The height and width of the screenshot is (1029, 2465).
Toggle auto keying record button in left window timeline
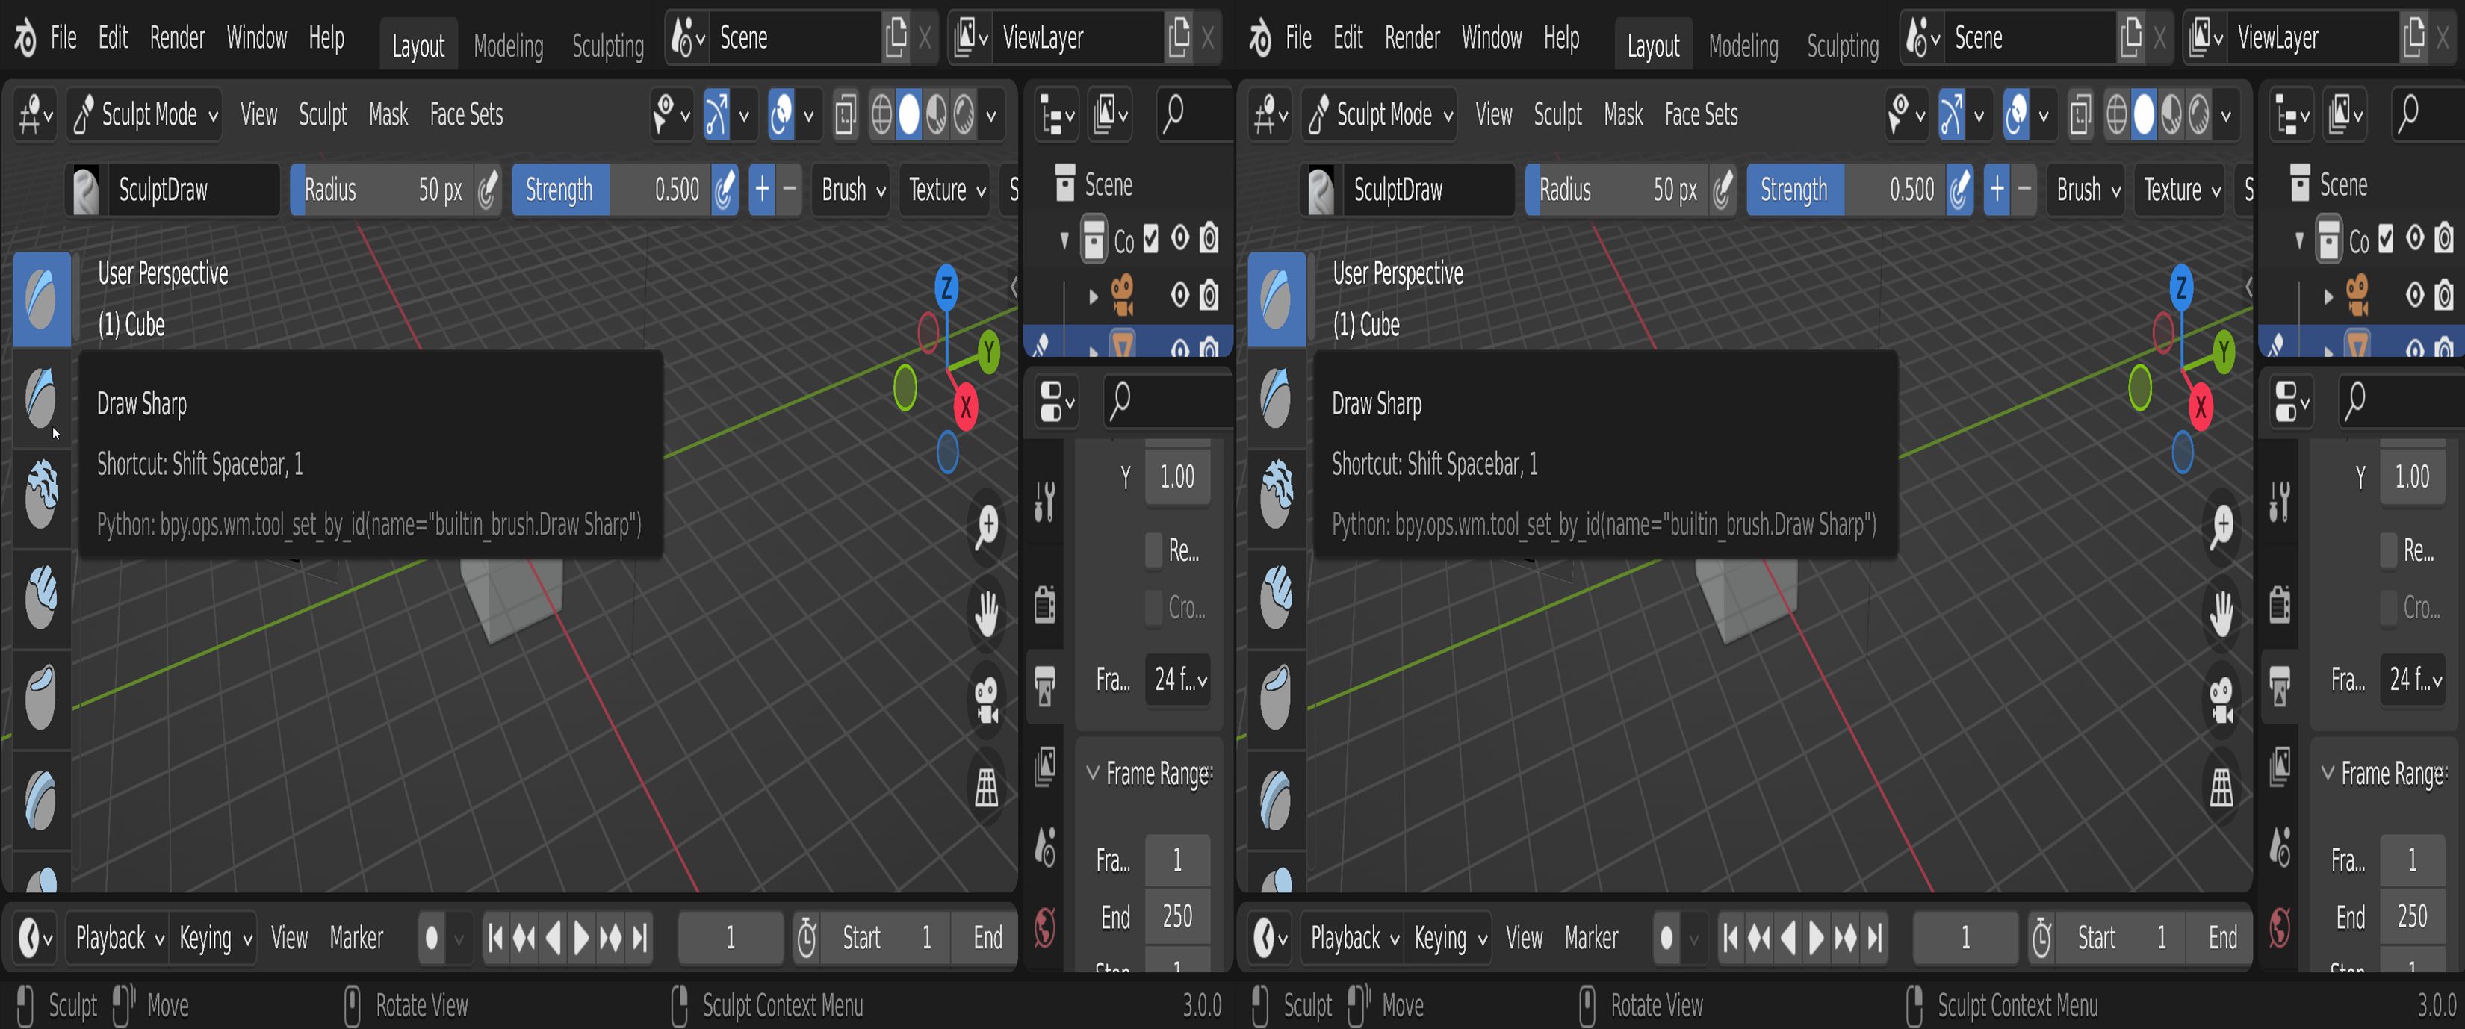pyautogui.click(x=432, y=938)
